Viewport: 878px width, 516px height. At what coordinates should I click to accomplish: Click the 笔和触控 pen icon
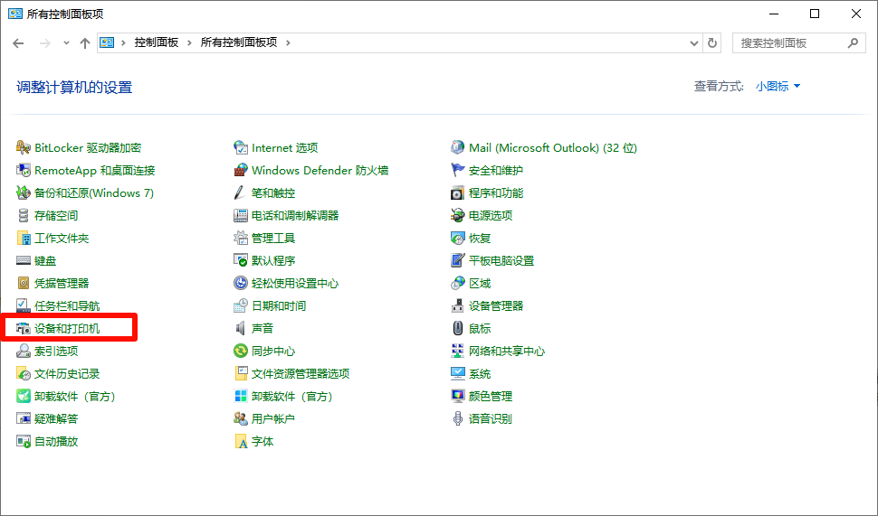(x=240, y=192)
